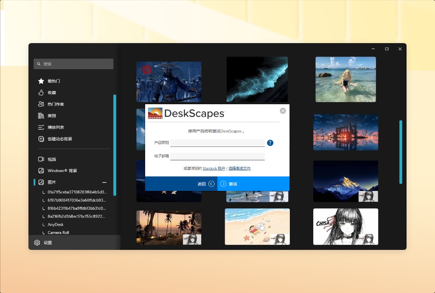This screenshot has height=293, width=435.
Task: Click the 产品密钥 product key input field
Action: click(x=217, y=143)
